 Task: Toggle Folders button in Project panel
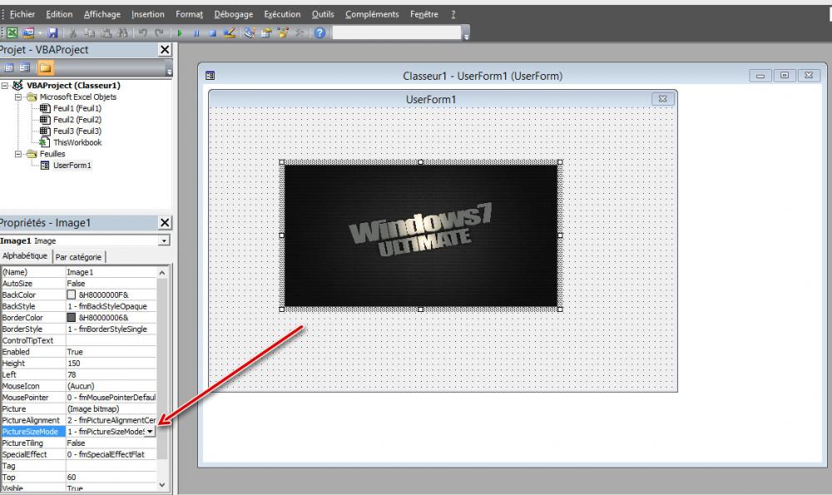[46, 67]
